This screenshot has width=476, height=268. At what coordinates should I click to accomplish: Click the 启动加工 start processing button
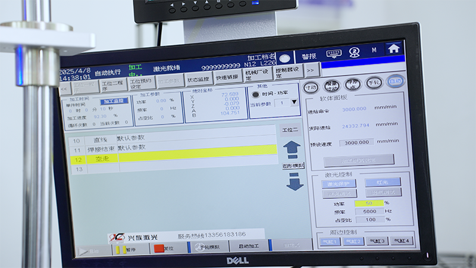pos(248,246)
